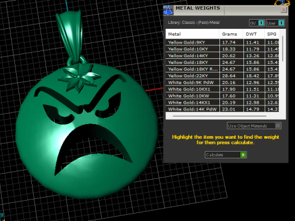Click the DWT column header

pos(254,34)
